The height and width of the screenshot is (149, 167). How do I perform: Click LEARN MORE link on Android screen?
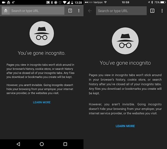pyautogui.click(x=42, y=102)
